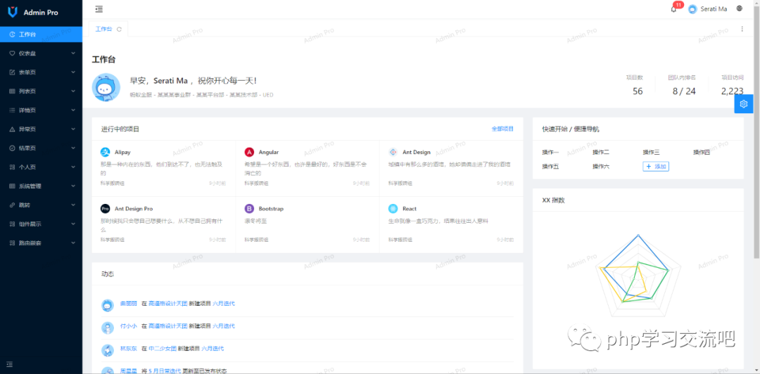This screenshot has height=374, width=760.
Task: Expand the 列表页 submenu chevron
Action: [x=73, y=91]
